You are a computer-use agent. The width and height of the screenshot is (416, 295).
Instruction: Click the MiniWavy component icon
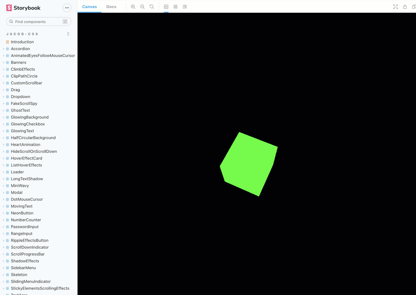7,185
